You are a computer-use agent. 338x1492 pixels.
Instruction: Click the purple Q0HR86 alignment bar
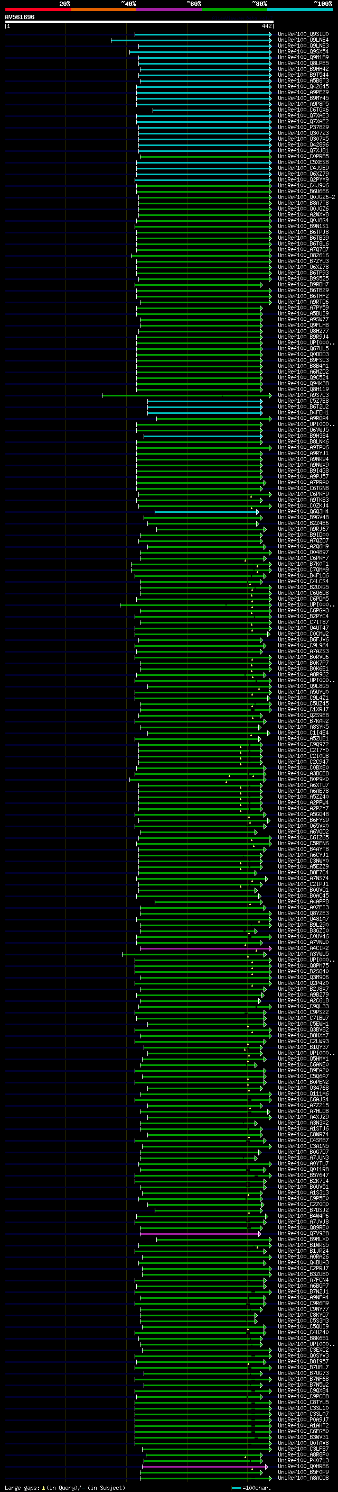pyautogui.click(x=204, y=1467)
